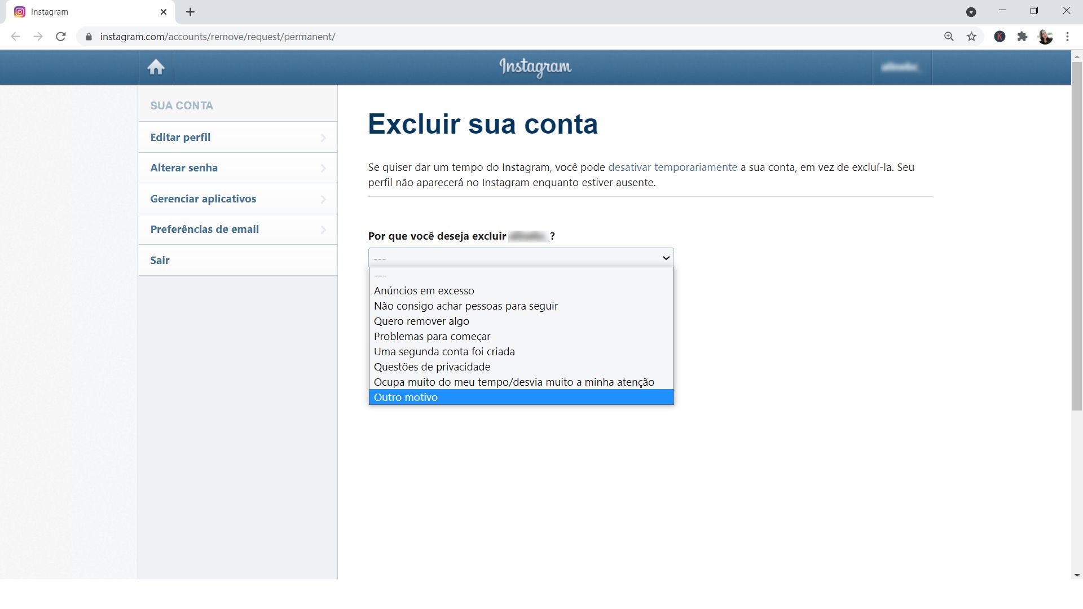Open a new tab with plus button
This screenshot has width=1083, height=609.
pyautogui.click(x=190, y=12)
